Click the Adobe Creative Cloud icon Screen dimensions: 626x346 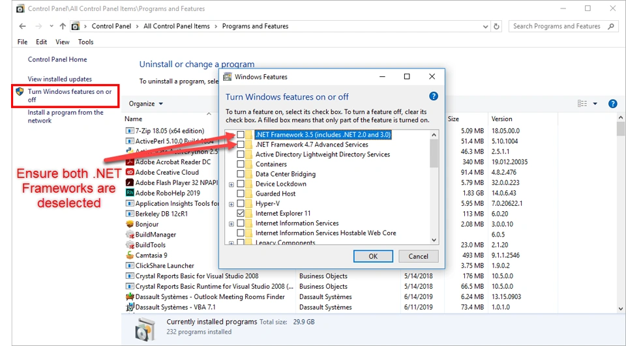(129, 172)
